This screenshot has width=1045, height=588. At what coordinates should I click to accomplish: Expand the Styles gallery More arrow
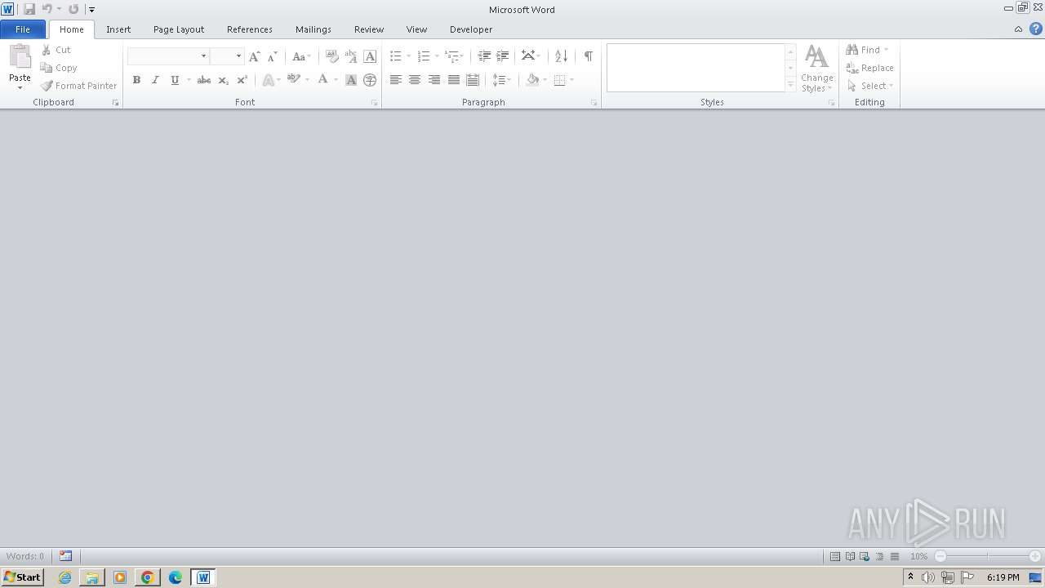(x=790, y=85)
